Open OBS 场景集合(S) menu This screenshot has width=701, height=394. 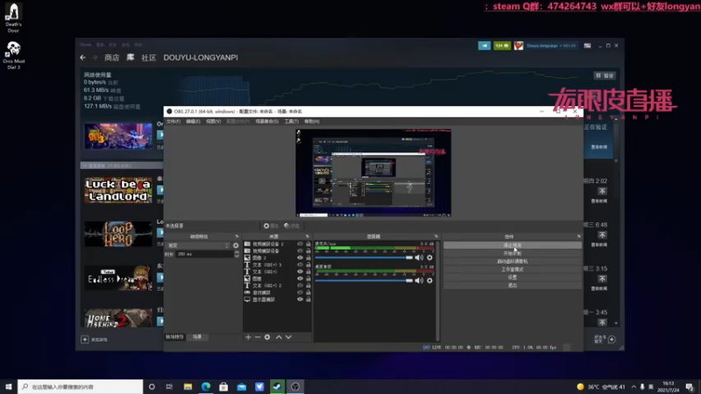coord(267,122)
